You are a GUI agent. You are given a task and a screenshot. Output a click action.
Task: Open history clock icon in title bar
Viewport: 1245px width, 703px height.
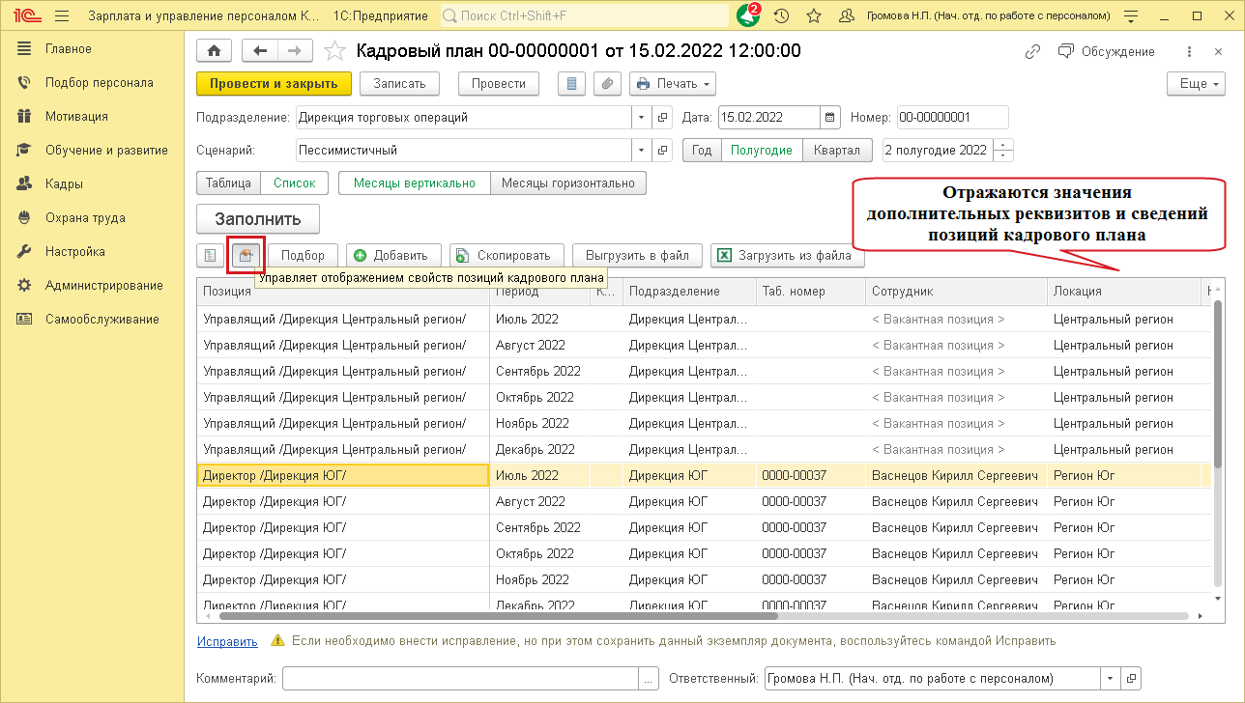pyautogui.click(x=781, y=15)
